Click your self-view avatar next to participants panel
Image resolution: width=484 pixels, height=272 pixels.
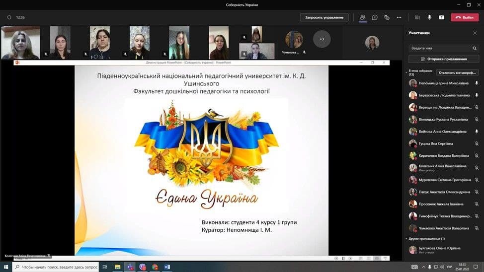click(x=372, y=43)
